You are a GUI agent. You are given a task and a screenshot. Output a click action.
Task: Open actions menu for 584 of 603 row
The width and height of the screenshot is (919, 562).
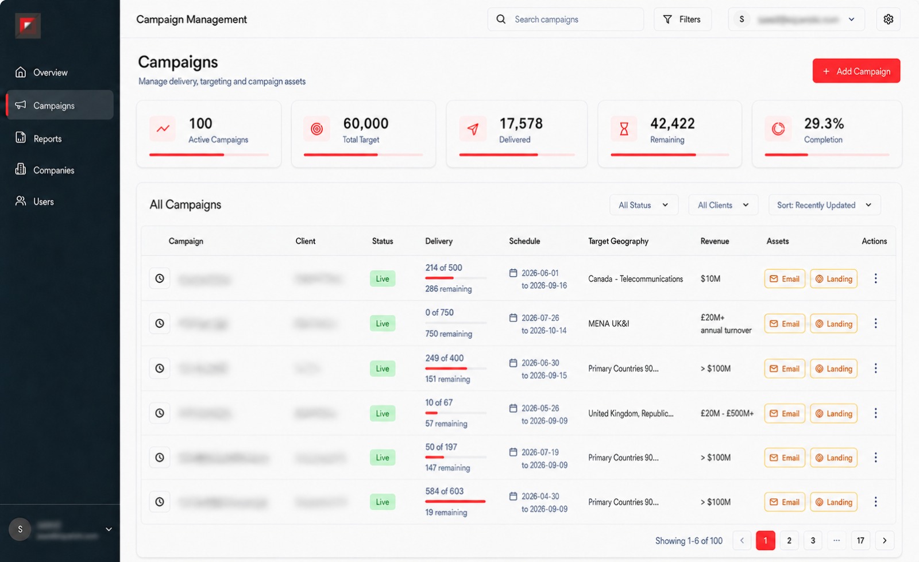pos(875,502)
